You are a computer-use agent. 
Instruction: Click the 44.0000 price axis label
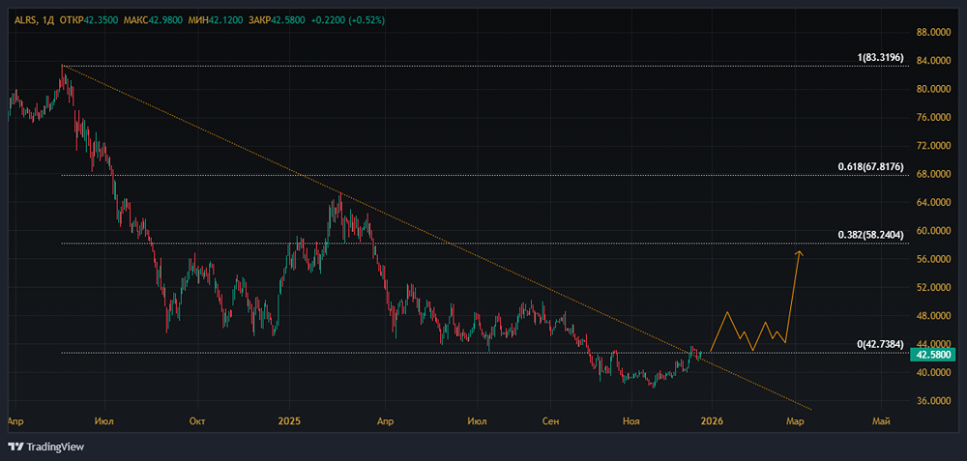click(x=932, y=343)
